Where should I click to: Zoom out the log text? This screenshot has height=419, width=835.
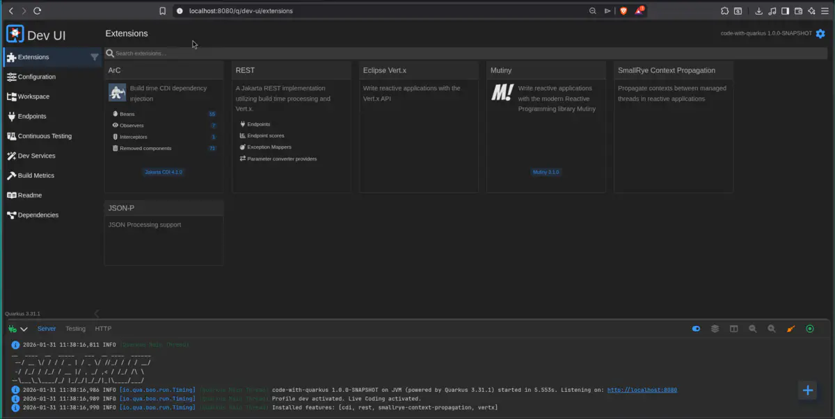752,329
